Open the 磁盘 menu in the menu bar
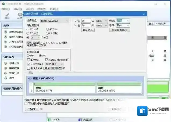This screenshot has height=122, width=171. click(16, 9)
